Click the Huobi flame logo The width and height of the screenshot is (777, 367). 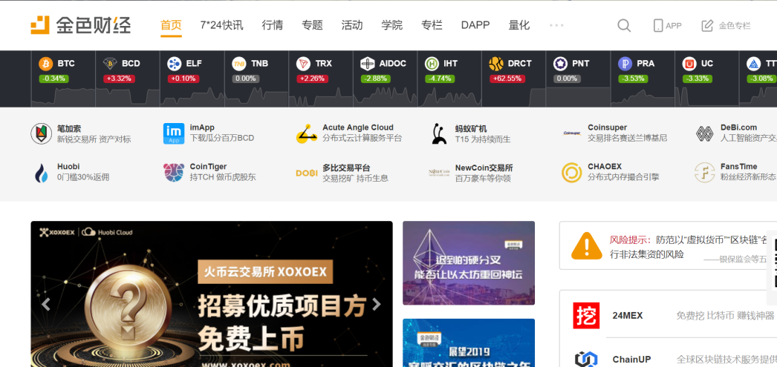point(41,173)
